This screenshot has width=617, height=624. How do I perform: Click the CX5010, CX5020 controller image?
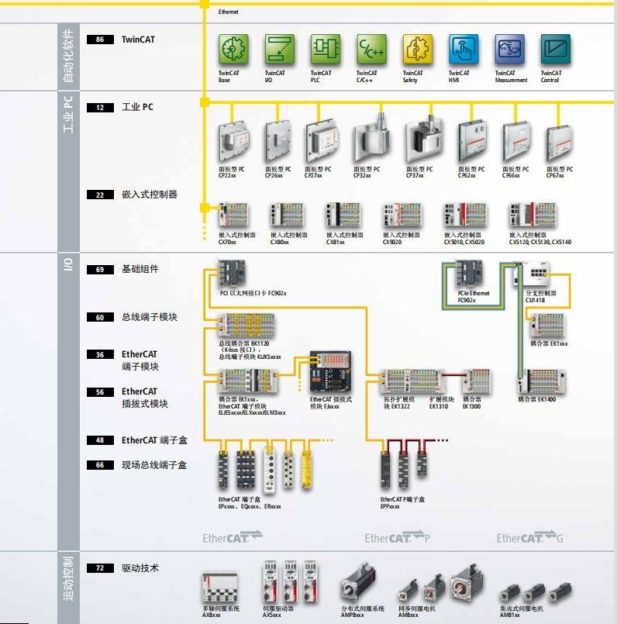[x=466, y=215]
